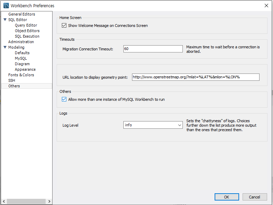Close the Workbench Preferences dialog
This screenshot has width=273, height=205.
tap(266, 6)
